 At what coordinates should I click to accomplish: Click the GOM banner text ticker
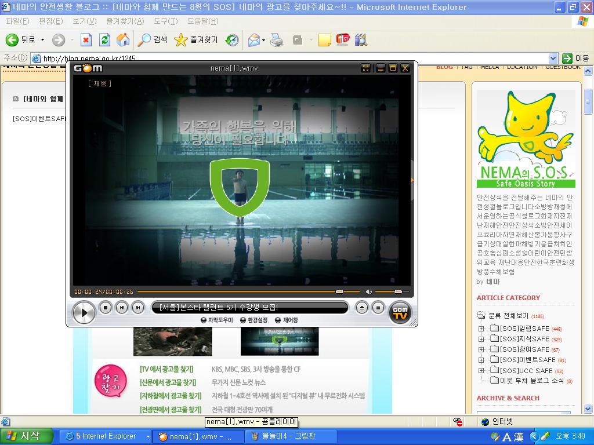[x=249, y=307]
